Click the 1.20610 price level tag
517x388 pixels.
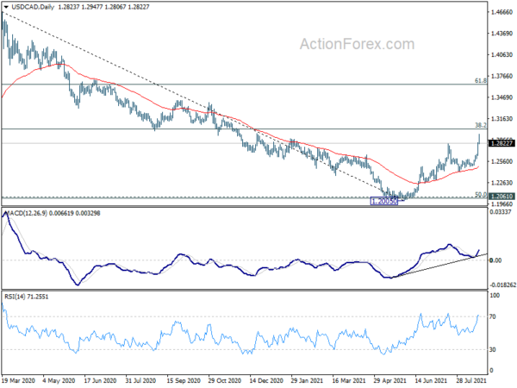point(501,197)
